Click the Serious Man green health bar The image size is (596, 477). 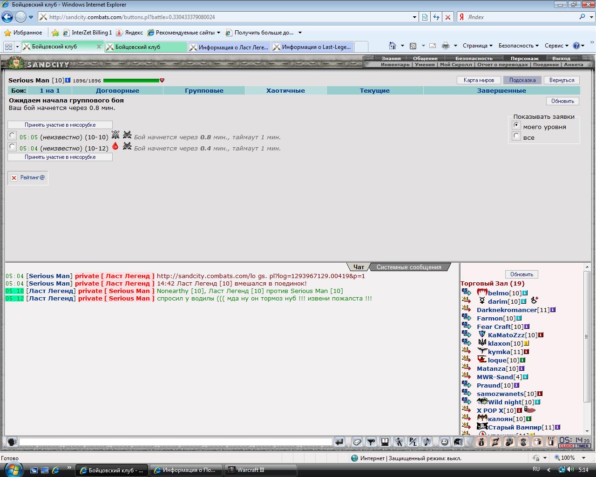click(x=131, y=81)
